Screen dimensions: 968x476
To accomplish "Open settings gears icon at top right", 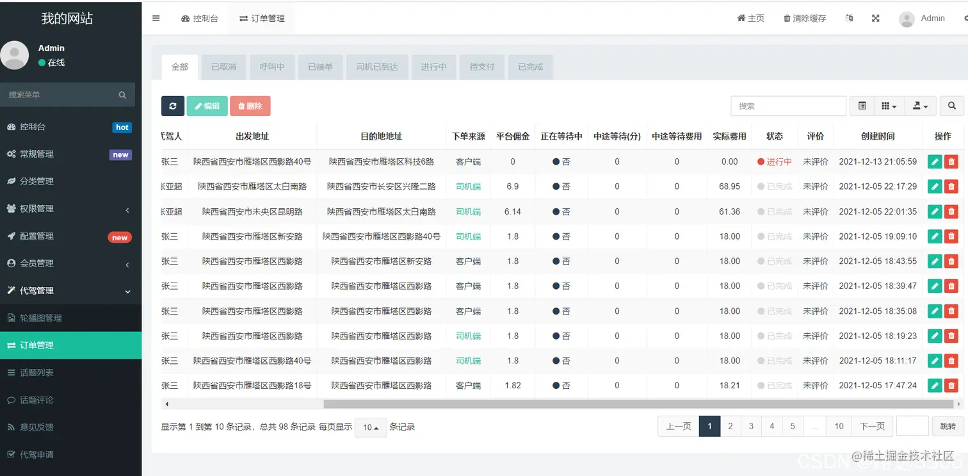I will (x=965, y=19).
